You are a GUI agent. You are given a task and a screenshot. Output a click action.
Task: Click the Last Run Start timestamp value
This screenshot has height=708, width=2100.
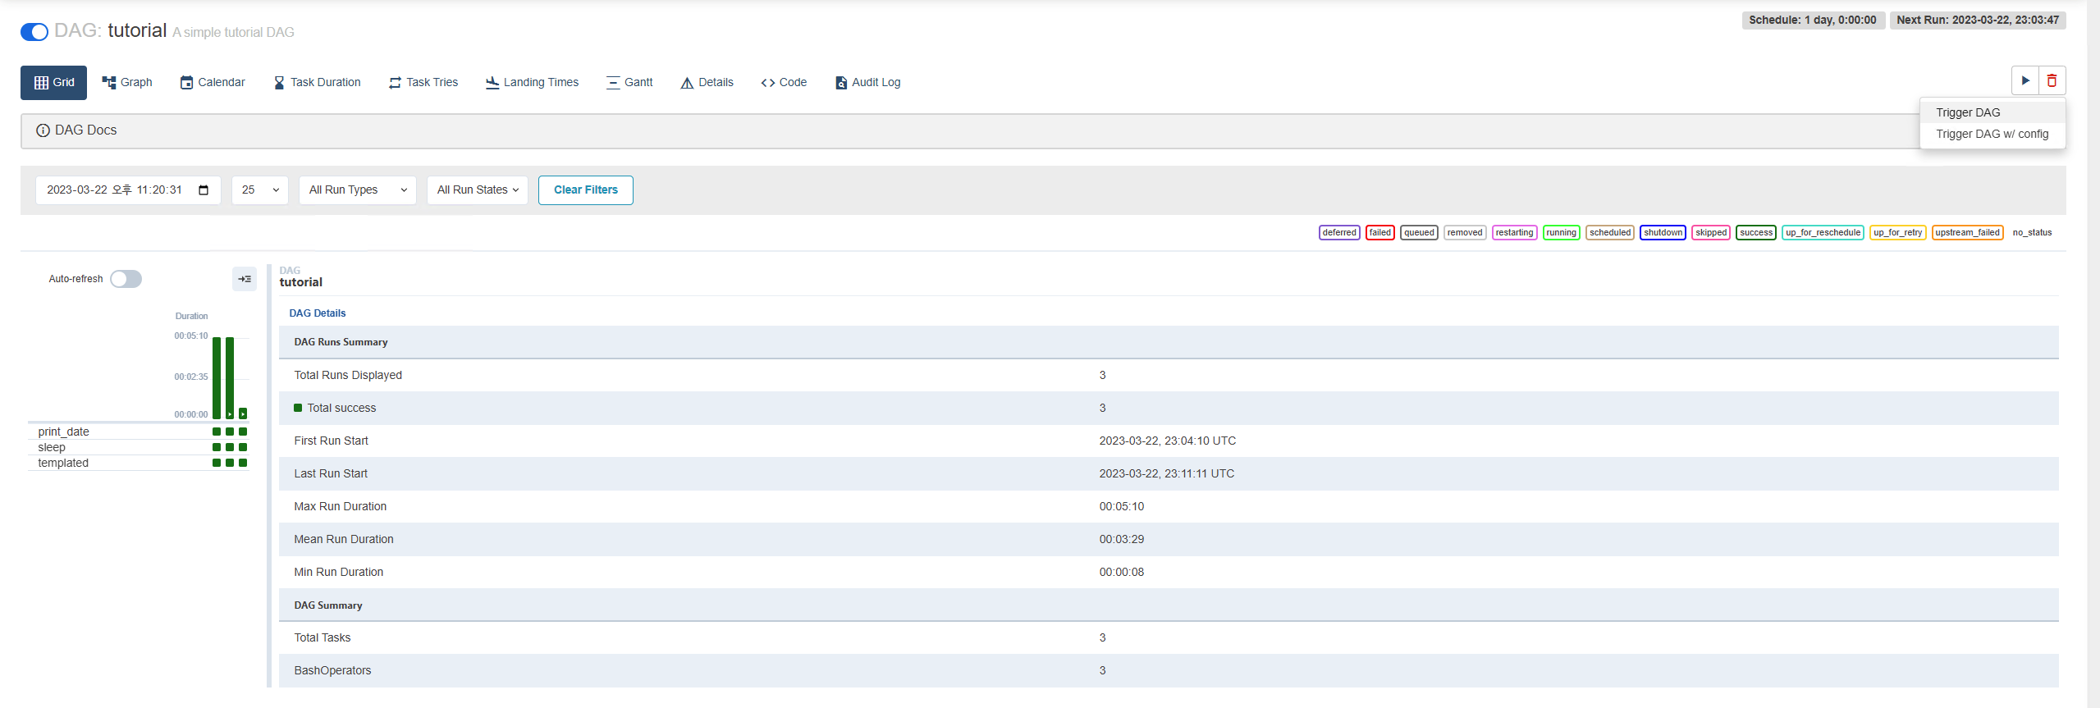tap(1166, 474)
